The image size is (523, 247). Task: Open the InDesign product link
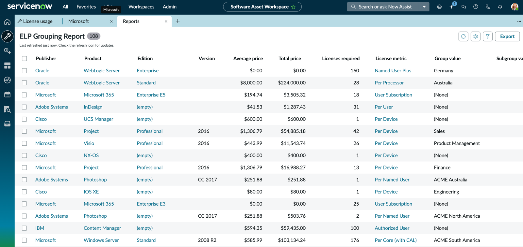93,107
